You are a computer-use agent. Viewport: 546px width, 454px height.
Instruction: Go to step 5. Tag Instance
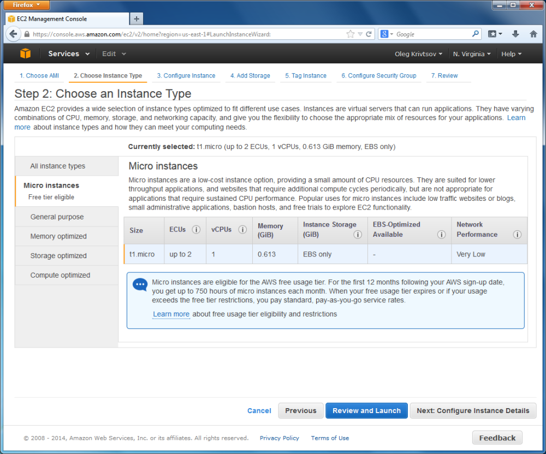click(306, 75)
